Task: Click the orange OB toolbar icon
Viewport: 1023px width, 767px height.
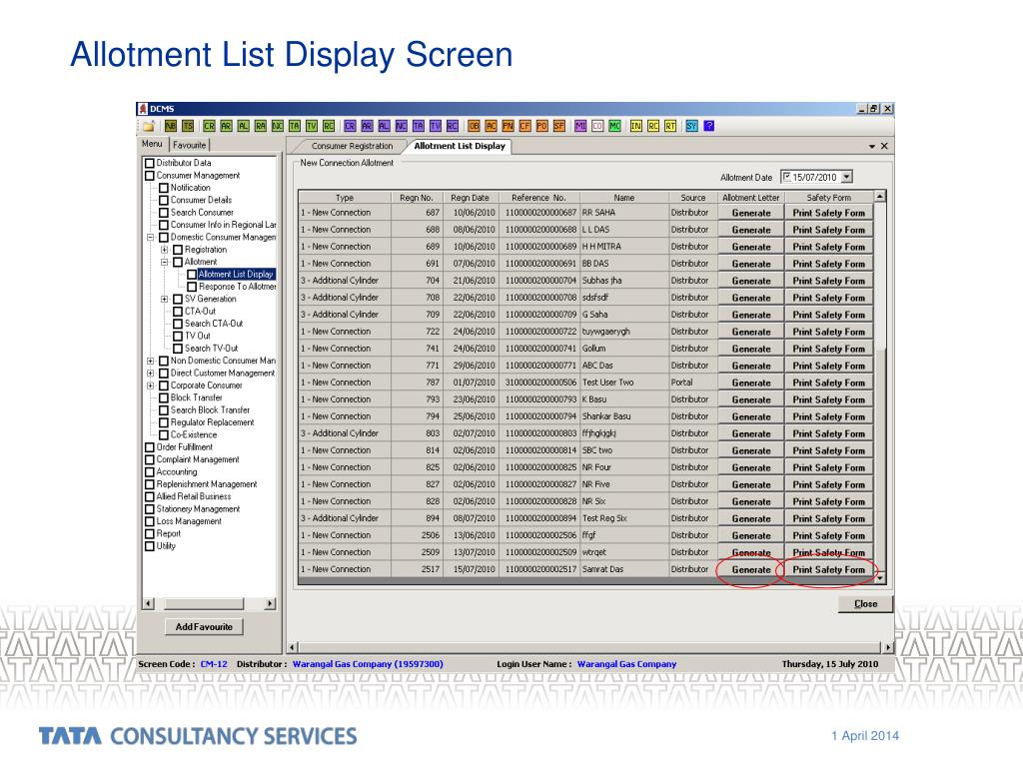Action: pos(475,126)
